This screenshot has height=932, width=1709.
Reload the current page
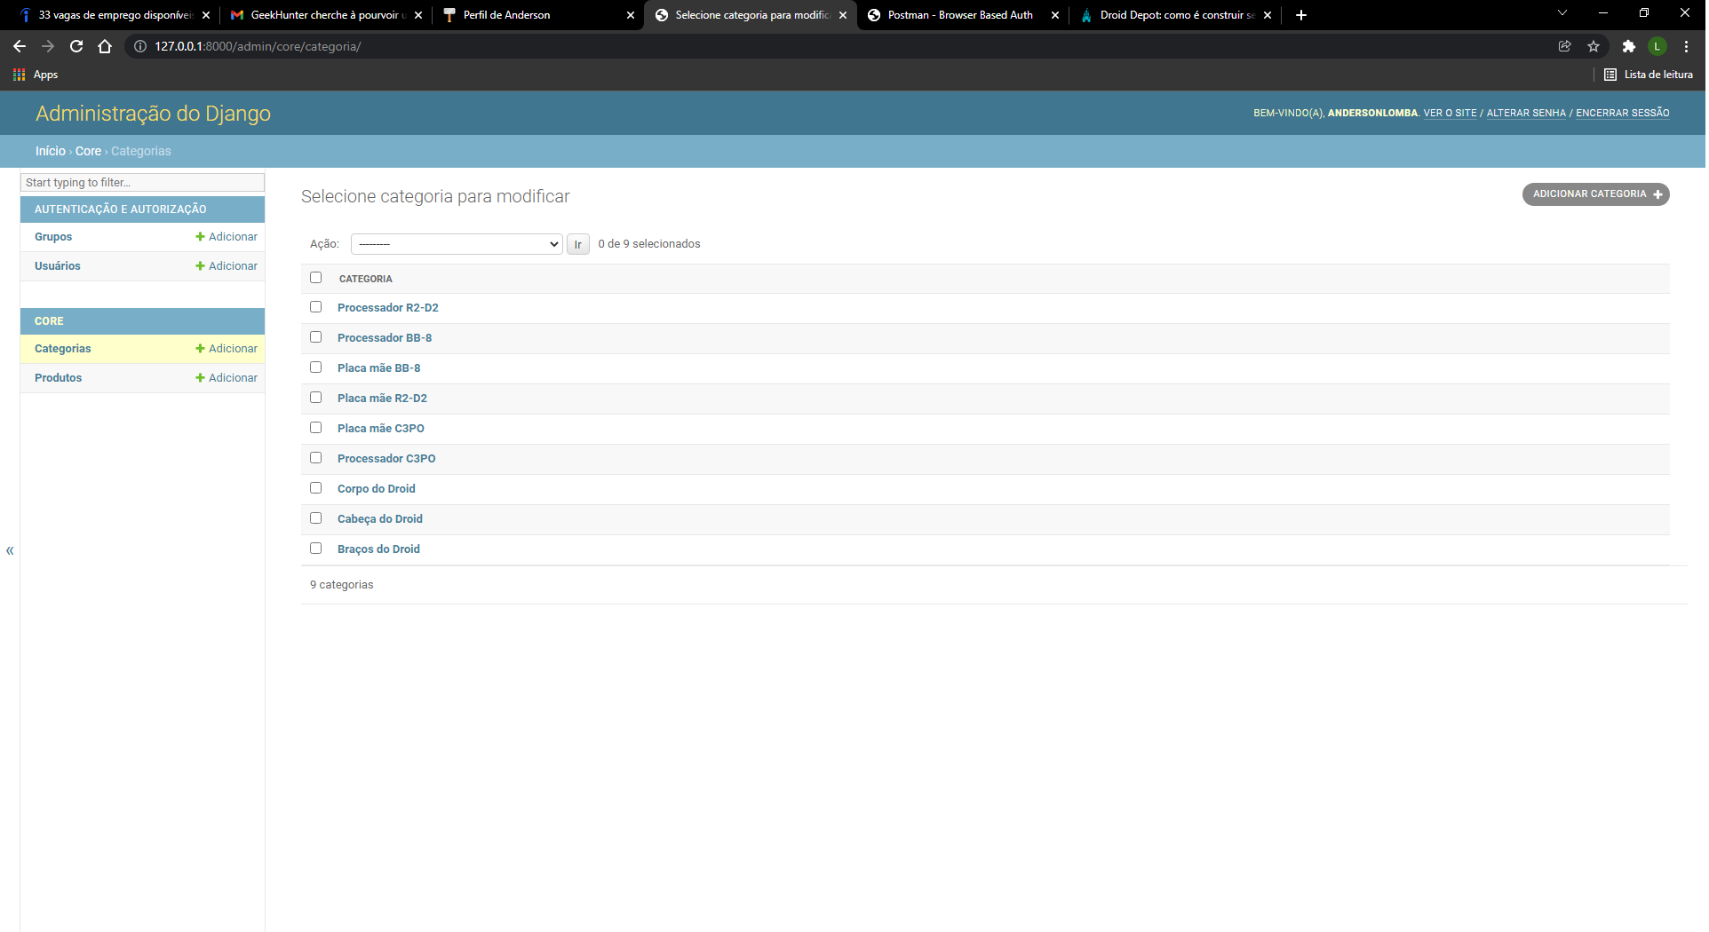[76, 46]
